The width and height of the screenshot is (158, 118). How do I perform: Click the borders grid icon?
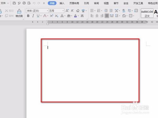[131, 16]
